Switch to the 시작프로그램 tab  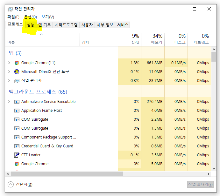[x=66, y=25]
